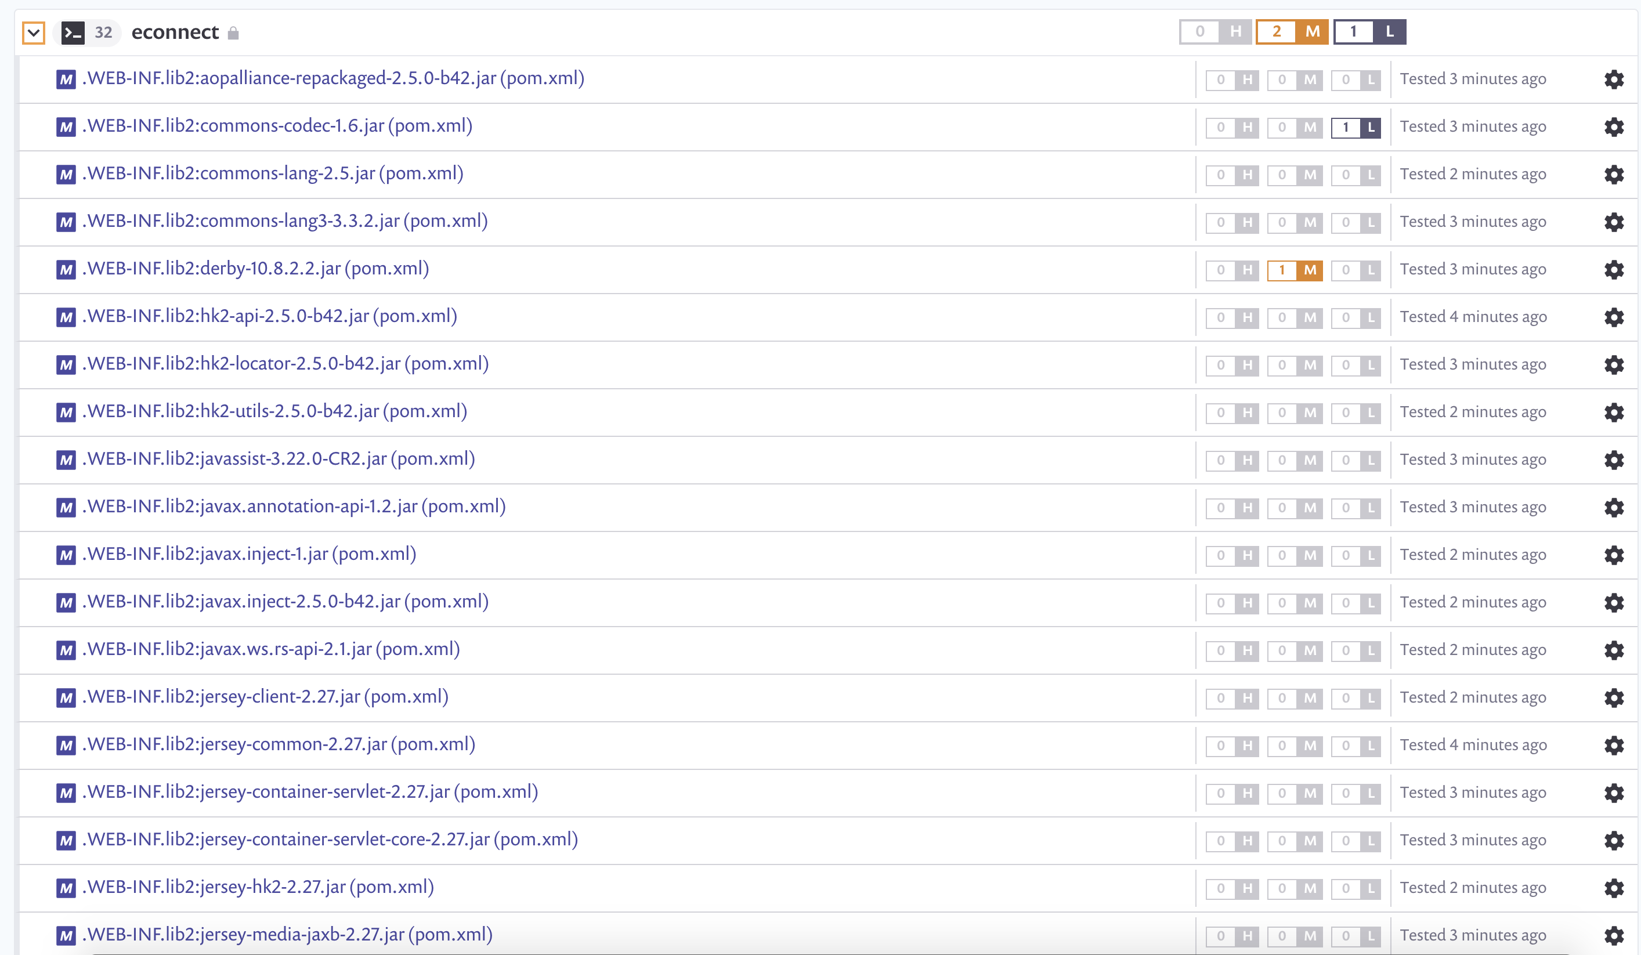Screen dimensions: 1641x955
Task: Click econnect's orange 2 M severity badge
Action: 1291,31
